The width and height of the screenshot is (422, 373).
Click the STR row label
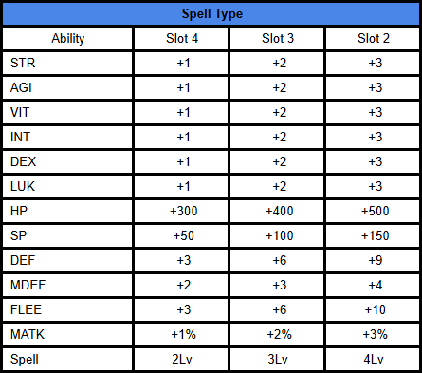point(67,63)
